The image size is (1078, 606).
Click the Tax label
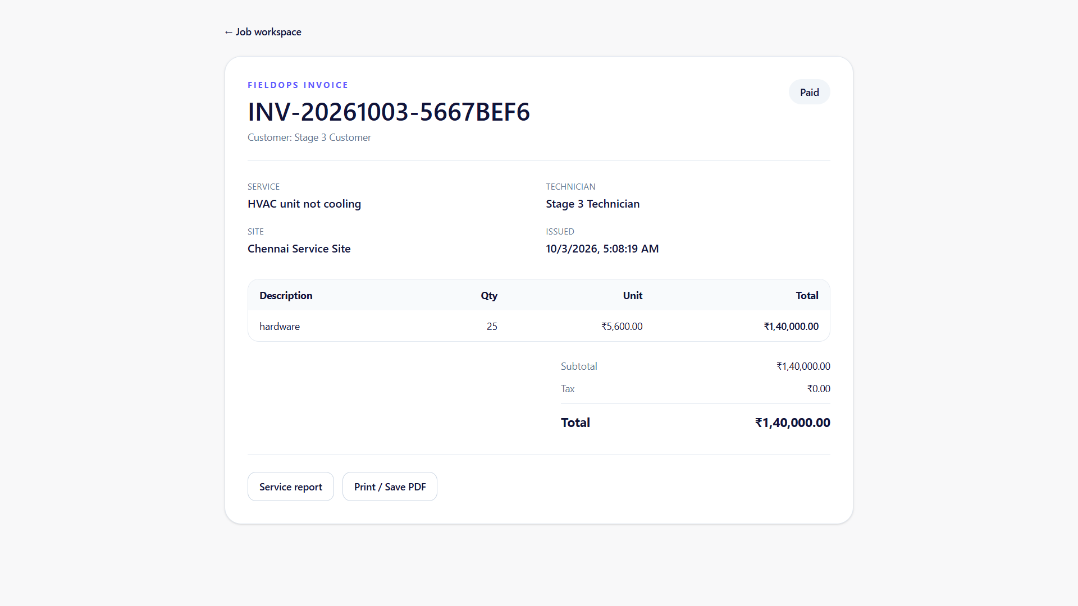click(x=568, y=389)
